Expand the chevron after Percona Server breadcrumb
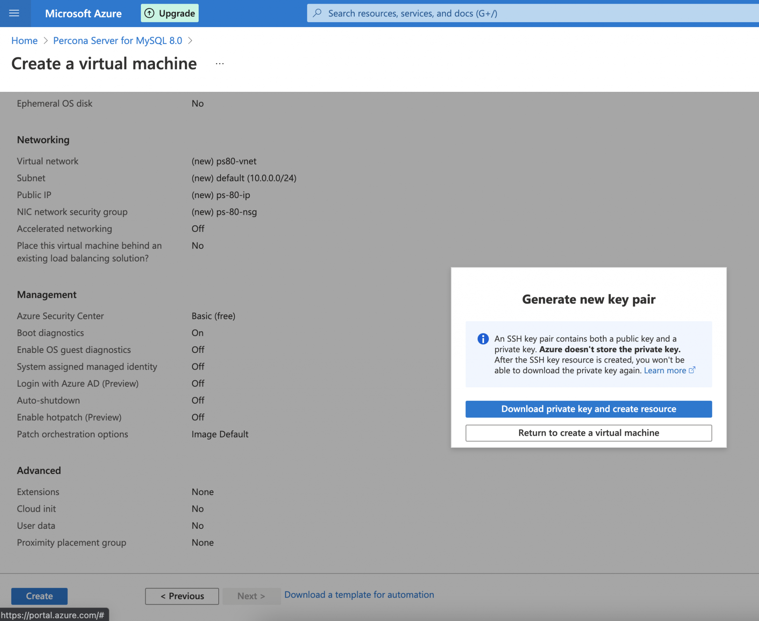The height and width of the screenshot is (621, 759). 190,41
